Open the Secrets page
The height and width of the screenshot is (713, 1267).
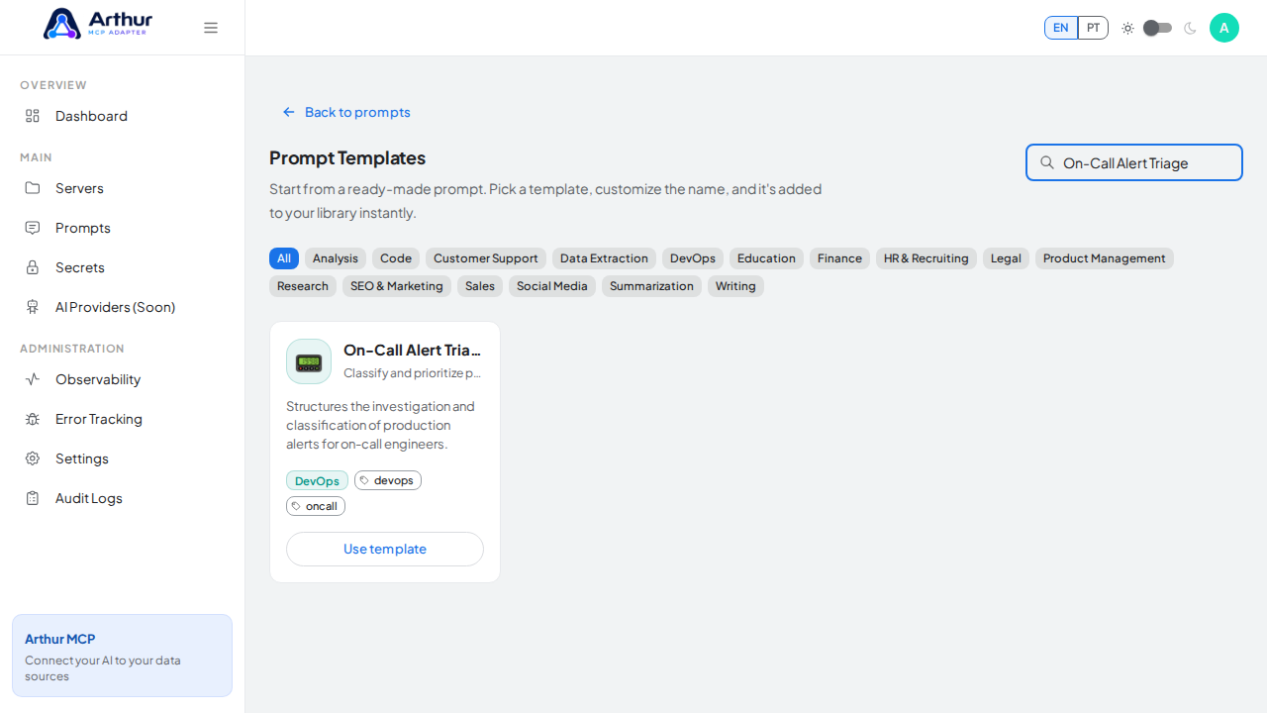(x=123, y=267)
